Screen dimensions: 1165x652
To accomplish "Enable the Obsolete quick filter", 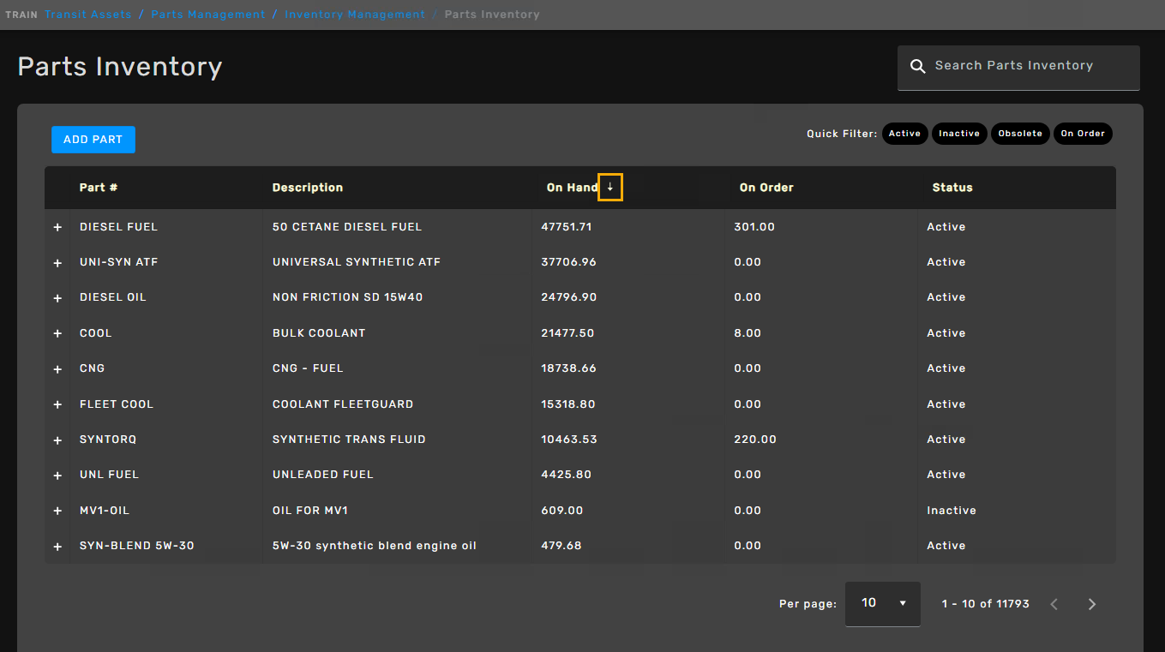I will pos(1019,134).
